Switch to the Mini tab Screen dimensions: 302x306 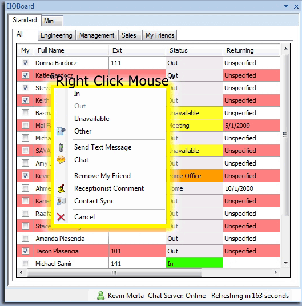click(x=52, y=21)
